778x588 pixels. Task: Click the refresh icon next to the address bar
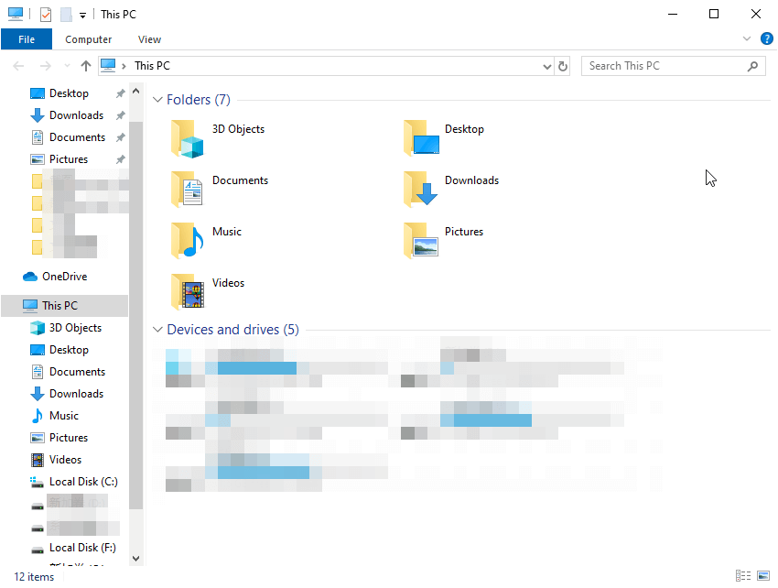coord(562,65)
